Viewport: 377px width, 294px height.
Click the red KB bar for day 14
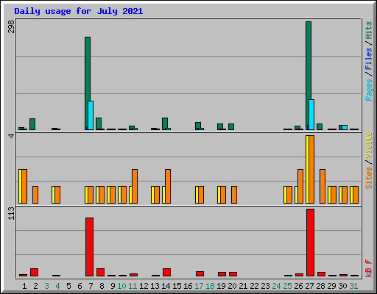tap(166, 272)
